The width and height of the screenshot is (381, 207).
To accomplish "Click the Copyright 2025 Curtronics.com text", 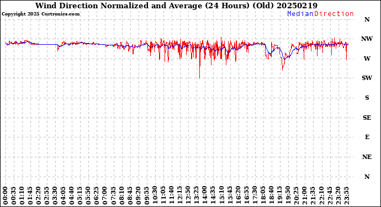I will tap(41, 14).
